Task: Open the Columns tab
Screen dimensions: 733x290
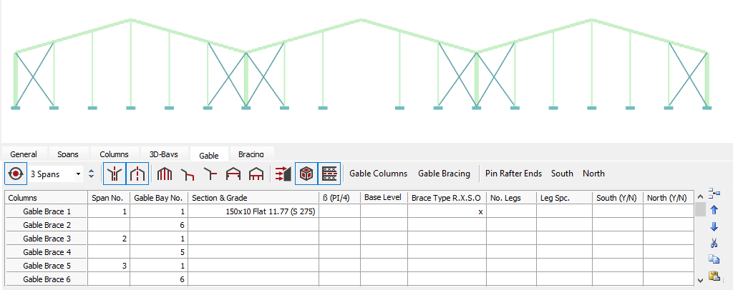Action: click(114, 154)
